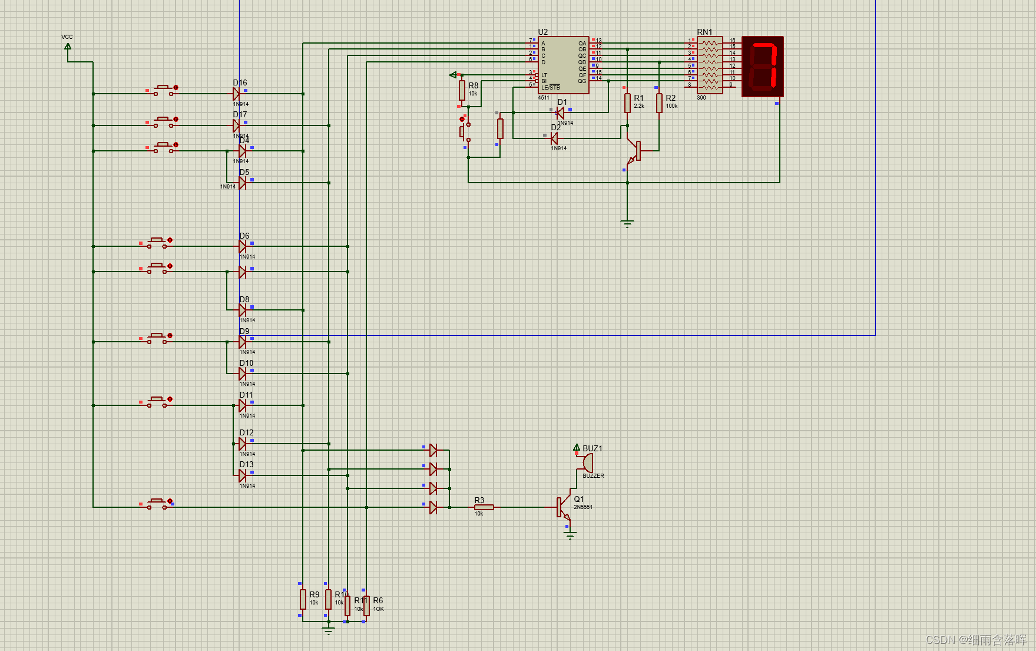This screenshot has height=651, width=1036.
Task: Select the "LE/STB" pin label on U2
Action: (551, 87)
